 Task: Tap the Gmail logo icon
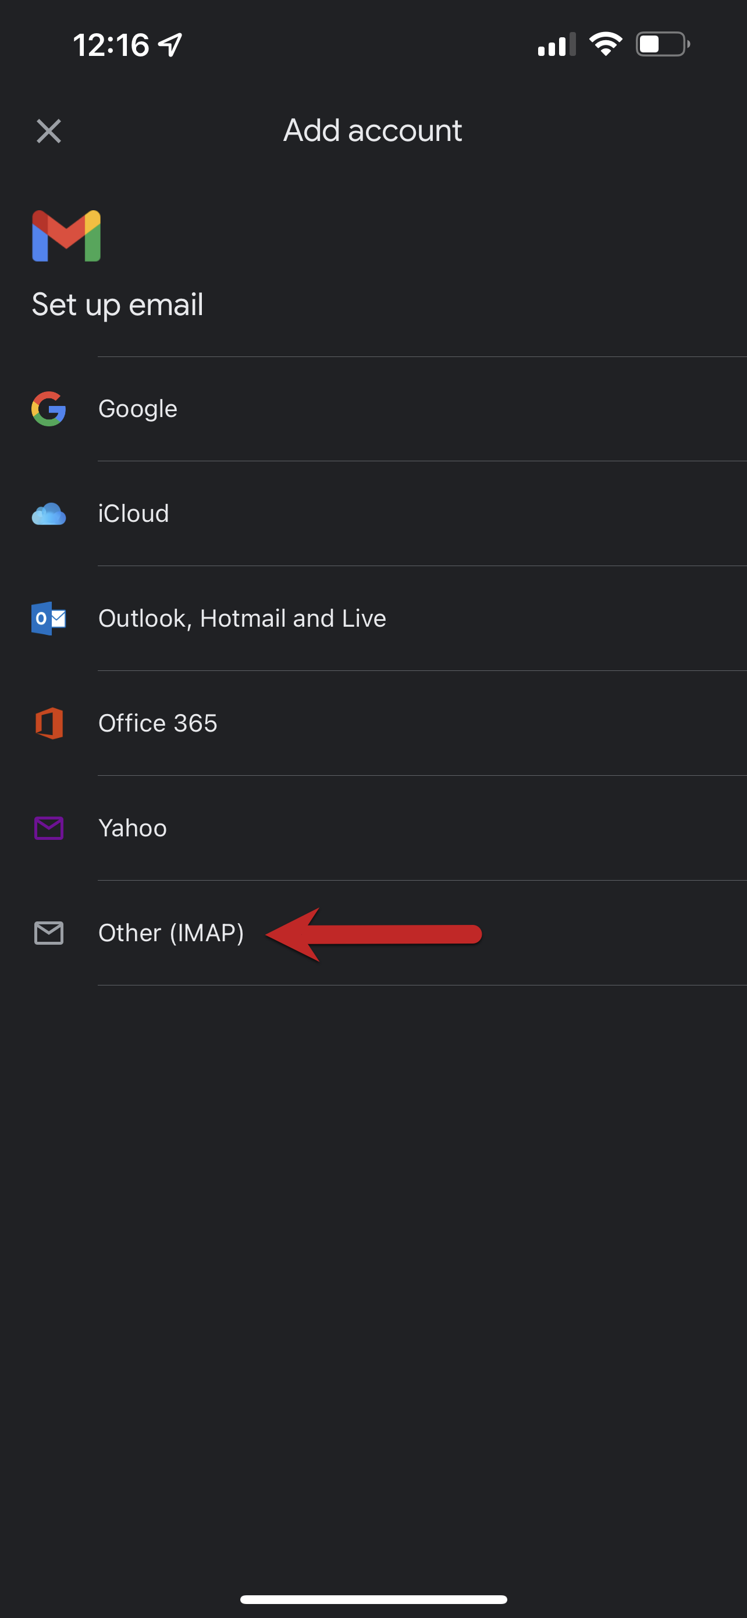(x=66, y=236)
